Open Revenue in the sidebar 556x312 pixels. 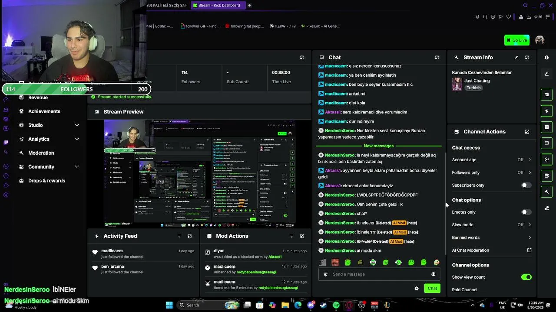click(x=38, y=97)
